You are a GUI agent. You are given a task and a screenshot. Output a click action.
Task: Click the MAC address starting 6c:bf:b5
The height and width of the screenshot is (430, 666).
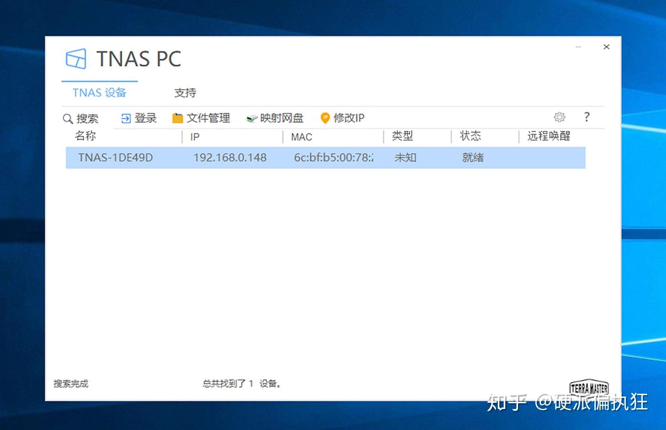coord(334,158)
